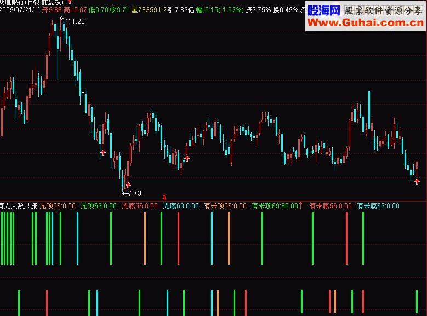Click the candlestick at the 11.28 peak

[x=61, y=34]
